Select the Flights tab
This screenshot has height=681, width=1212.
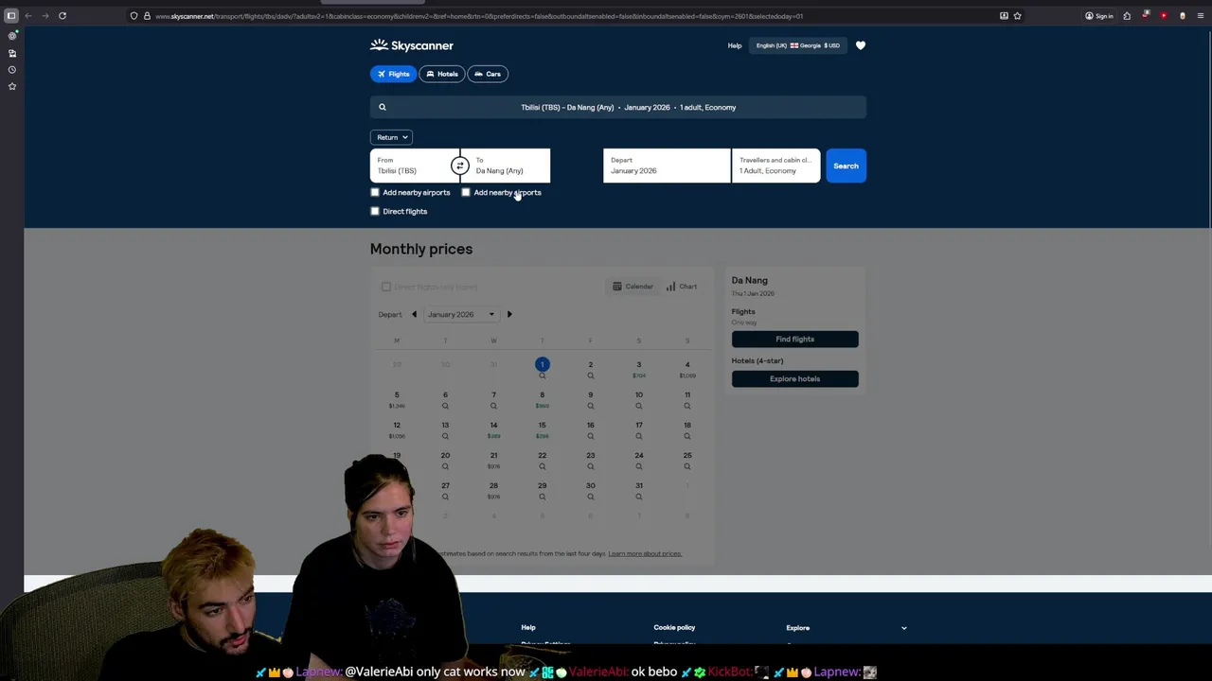(393, 74)
